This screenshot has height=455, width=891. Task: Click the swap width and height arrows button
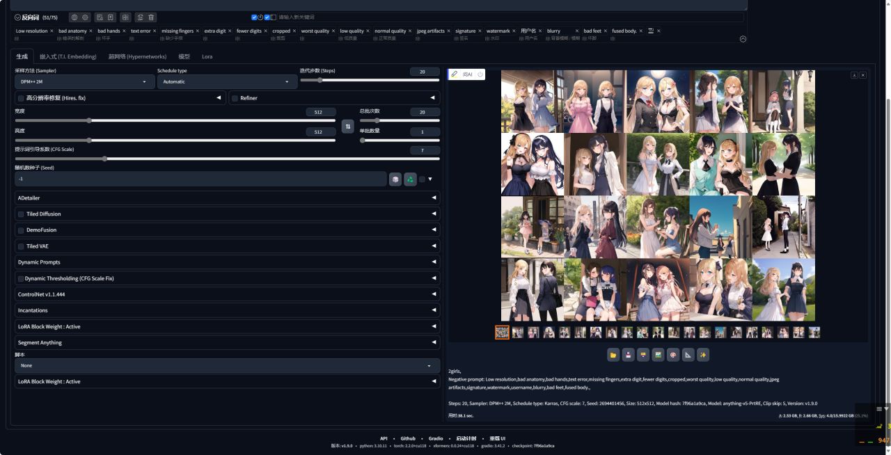(x=348, y=126)
